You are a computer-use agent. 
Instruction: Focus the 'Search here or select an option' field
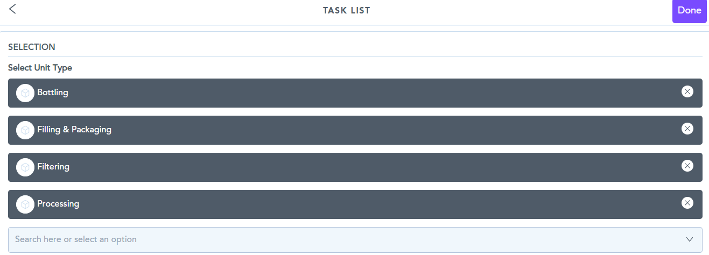point(323,239)
